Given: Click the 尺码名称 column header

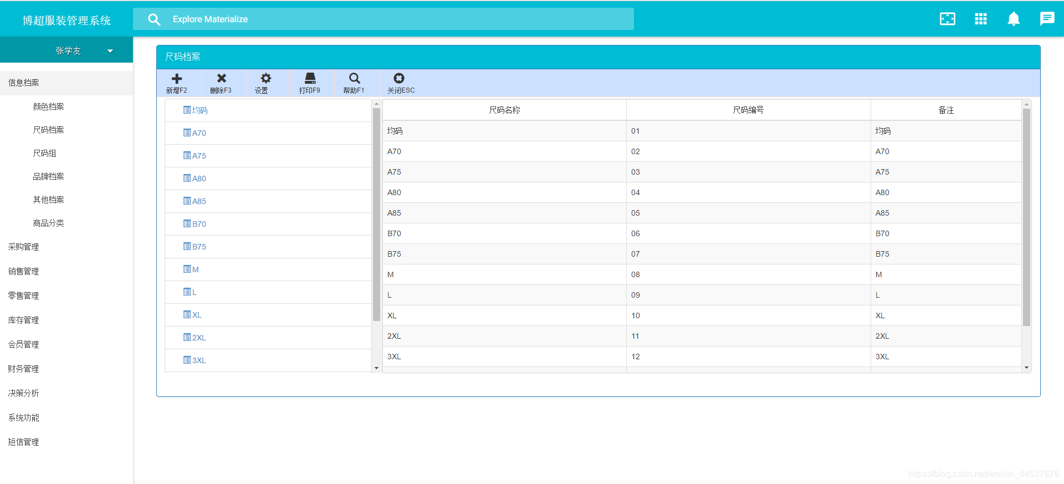Looking at the screenshot, I should click(x=504, y=110).
